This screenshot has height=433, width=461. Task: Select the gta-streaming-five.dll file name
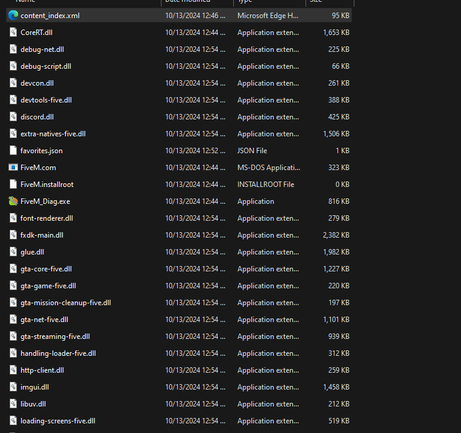[55, 337]
